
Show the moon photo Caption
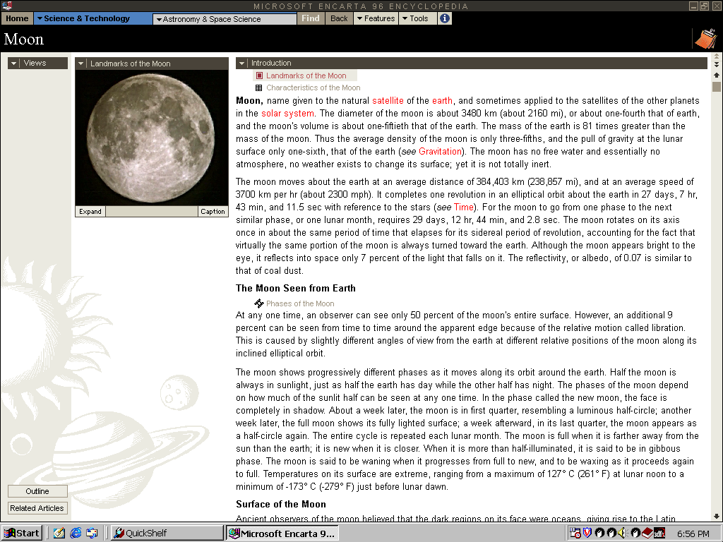[213, 211]
